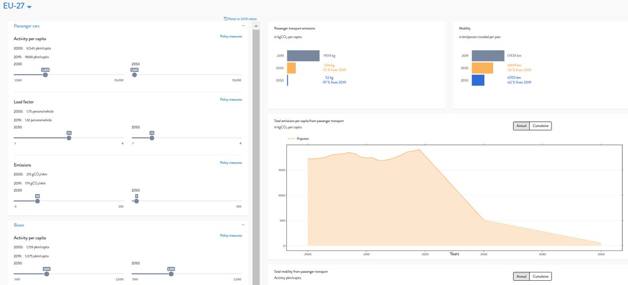
Task: Click the 'Total mobility from passenger transport' heading
Action: (300, 272)
